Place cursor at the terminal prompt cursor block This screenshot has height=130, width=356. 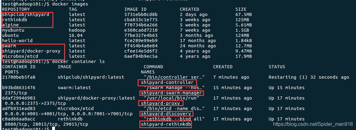coord(54,128)
